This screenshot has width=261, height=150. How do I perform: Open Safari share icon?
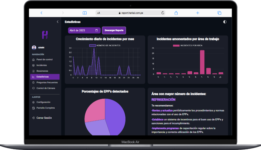coord(176,13)
